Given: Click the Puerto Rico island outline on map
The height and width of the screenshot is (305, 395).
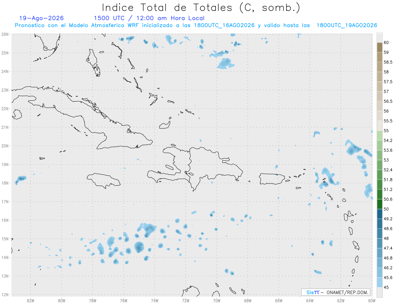Looking at the screenshot, I should pos(272,179).
